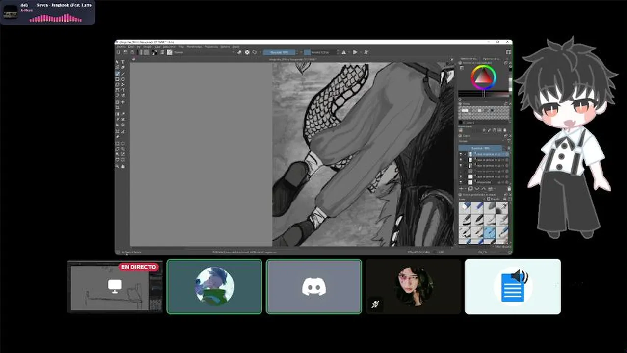Screen dimensions: 627x353
Task: Select the Gradient tool in toolbox
Action: 117,114
